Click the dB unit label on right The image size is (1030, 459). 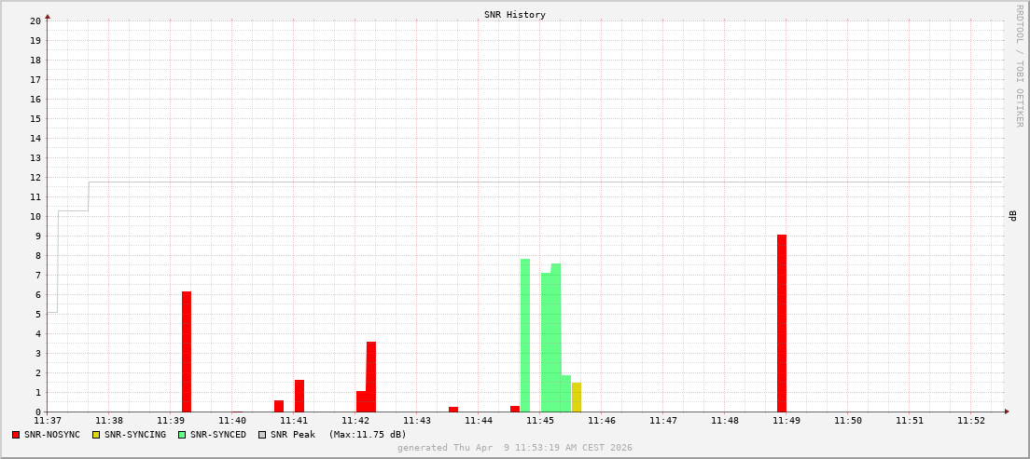click(x=1012, y=216)
